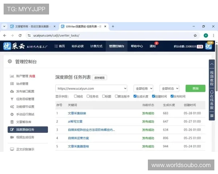
Task: Click the gear icon beside 管理控制台
Action: (10, 61)
